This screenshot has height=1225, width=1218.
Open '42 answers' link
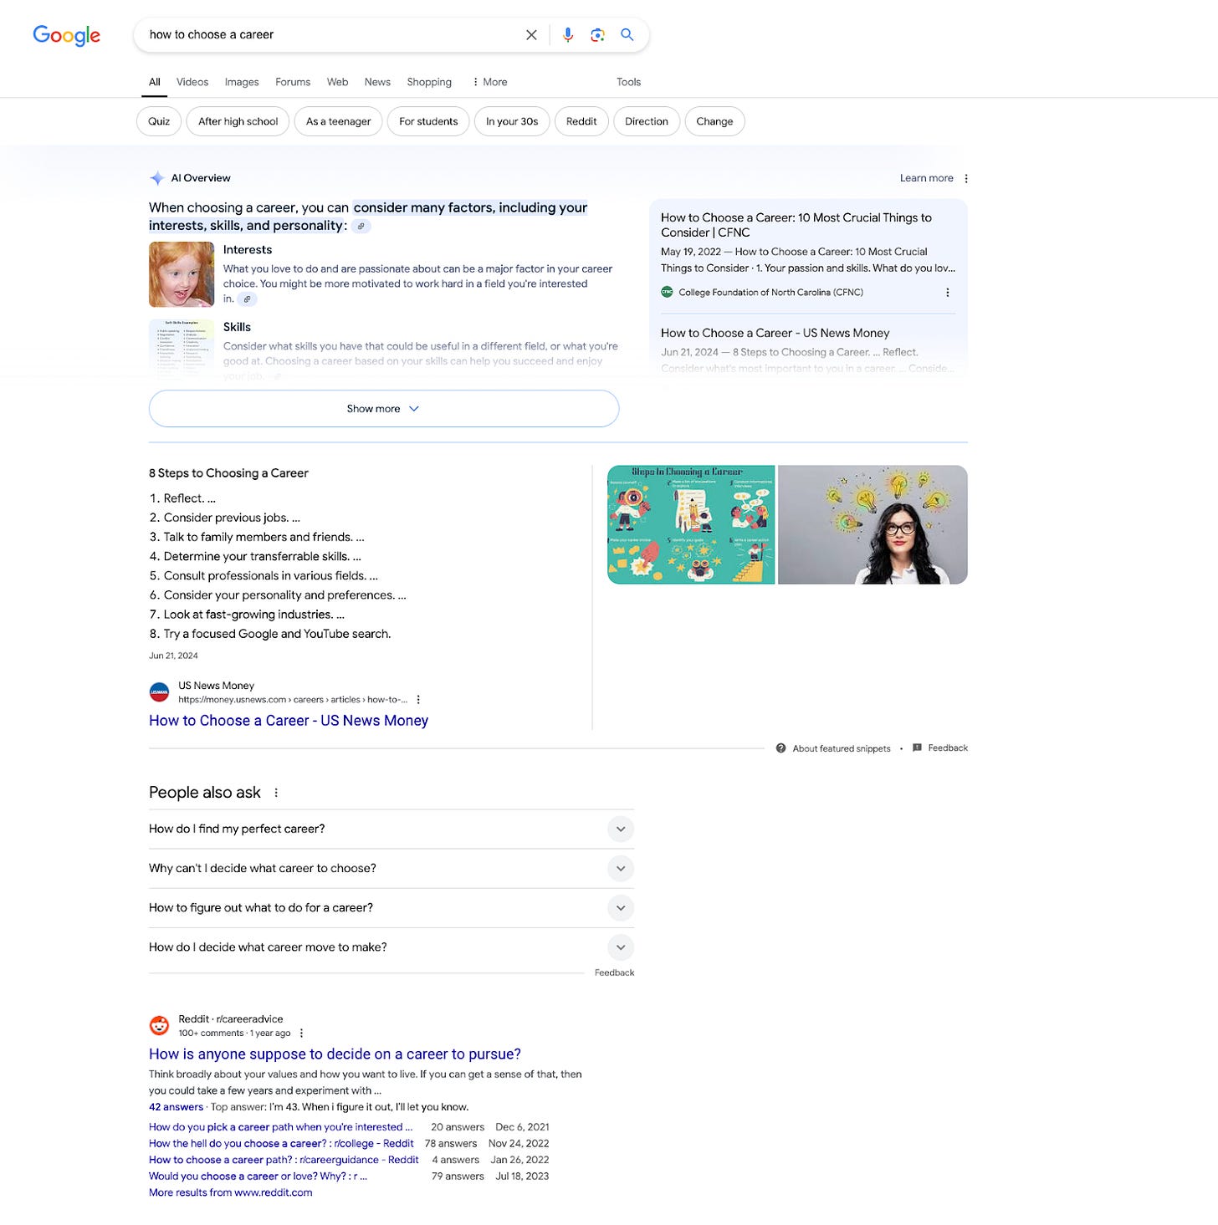tap(176, 1107)
